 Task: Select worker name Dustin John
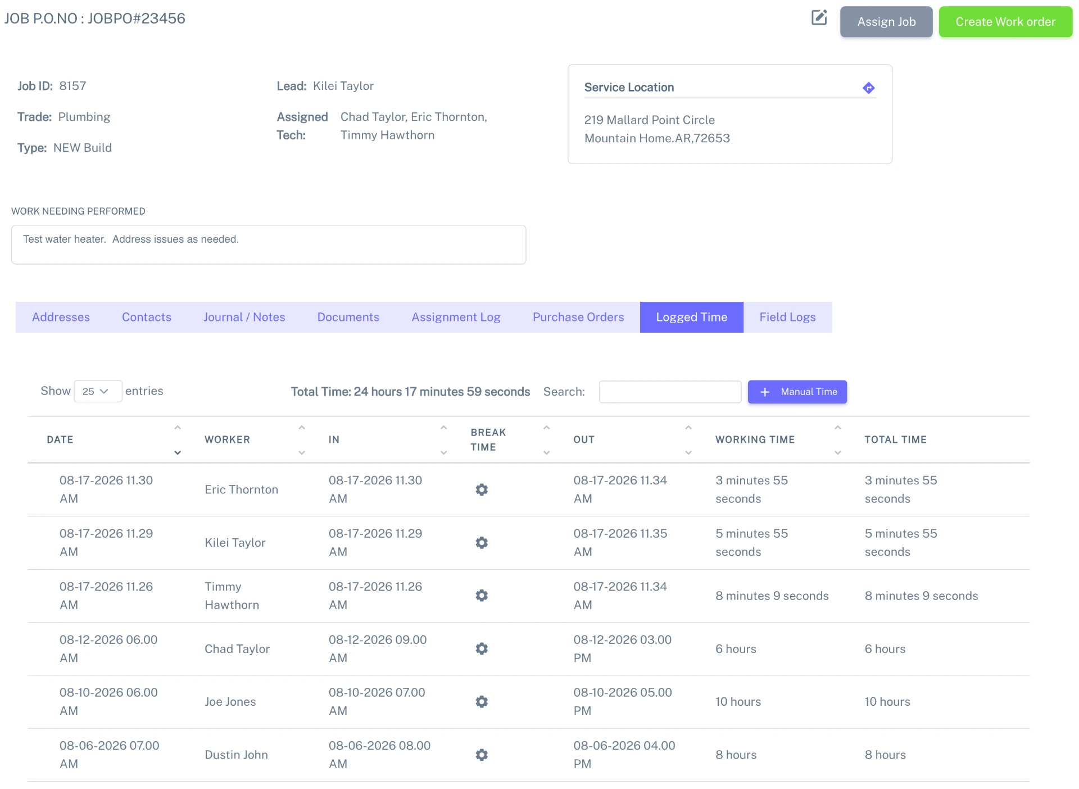click(236, 755)
